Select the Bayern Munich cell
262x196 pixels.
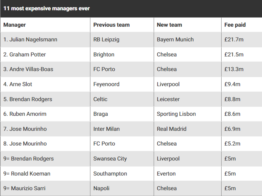[x=175, y=40]
